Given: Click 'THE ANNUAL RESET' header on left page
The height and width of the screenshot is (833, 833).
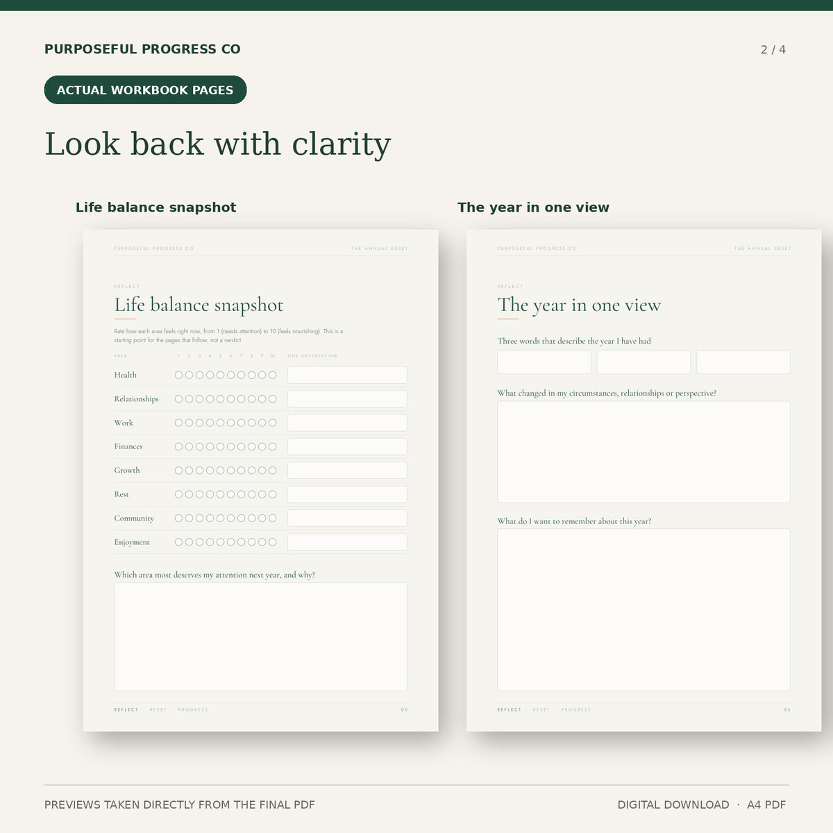Looking at the screenshot, I should click(x=379, y=249).
